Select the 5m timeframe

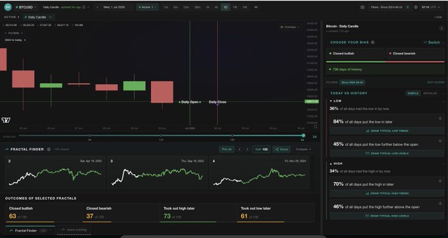pos(175,7)
